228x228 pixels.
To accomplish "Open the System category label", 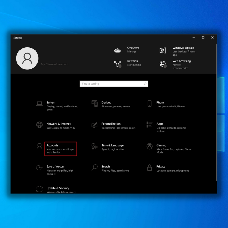I will [51, 103].
